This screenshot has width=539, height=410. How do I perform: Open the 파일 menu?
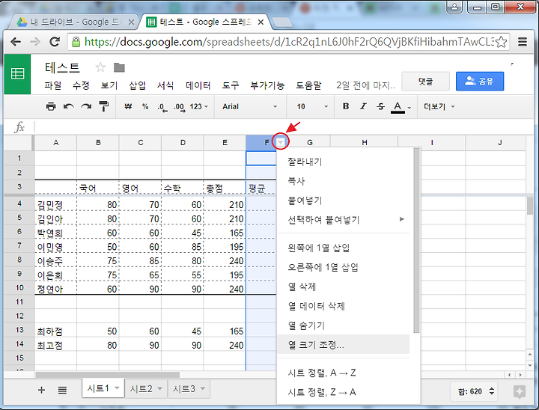52,85
